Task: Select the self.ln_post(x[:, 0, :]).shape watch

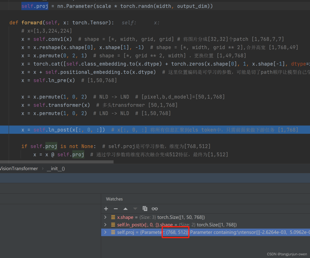Action: point(206,225)
